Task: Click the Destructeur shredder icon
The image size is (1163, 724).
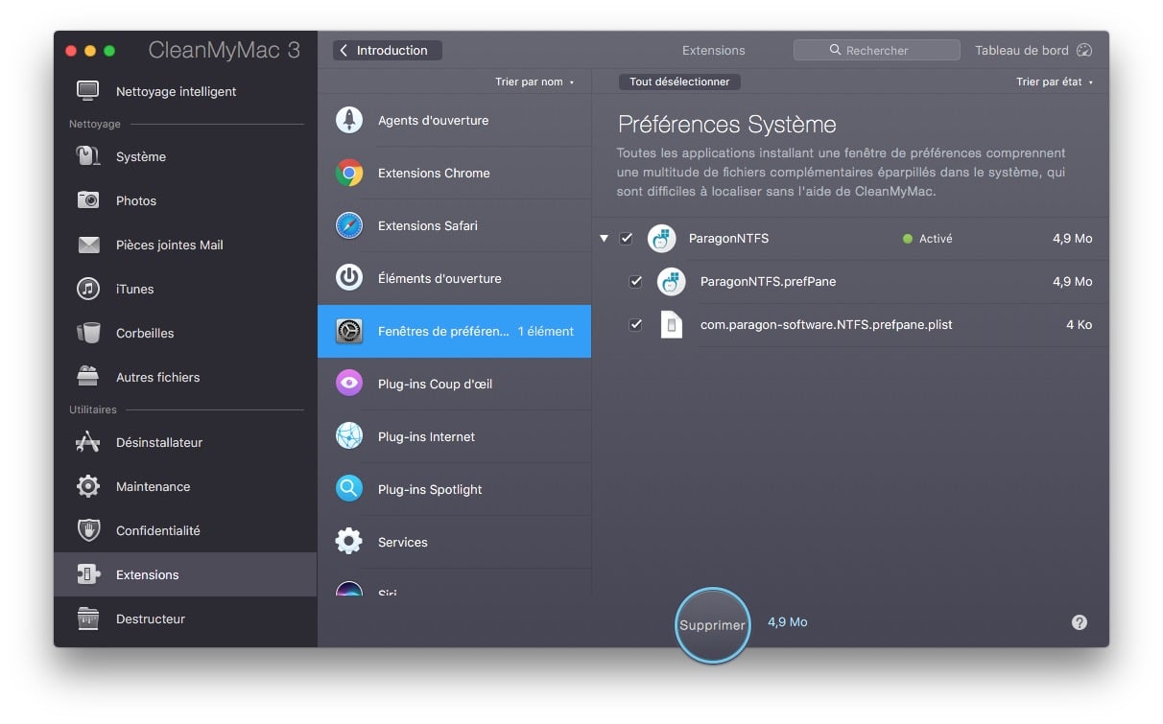Action: (x=88, y=619)
